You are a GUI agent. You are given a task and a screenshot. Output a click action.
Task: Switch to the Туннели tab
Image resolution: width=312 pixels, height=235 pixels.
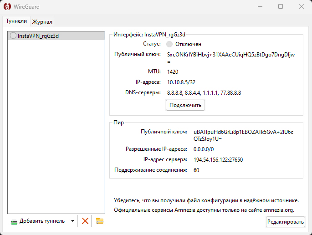16,21
